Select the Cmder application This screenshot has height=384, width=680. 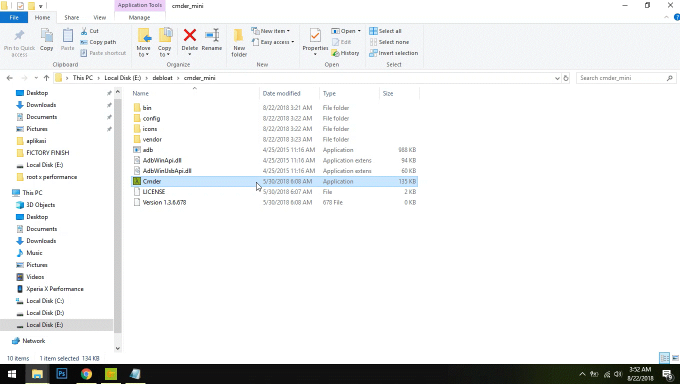274,181
